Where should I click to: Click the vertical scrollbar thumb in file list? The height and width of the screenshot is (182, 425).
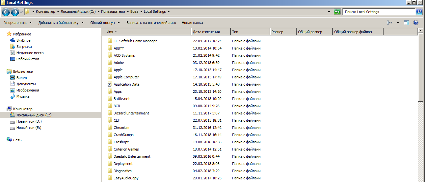420,67
